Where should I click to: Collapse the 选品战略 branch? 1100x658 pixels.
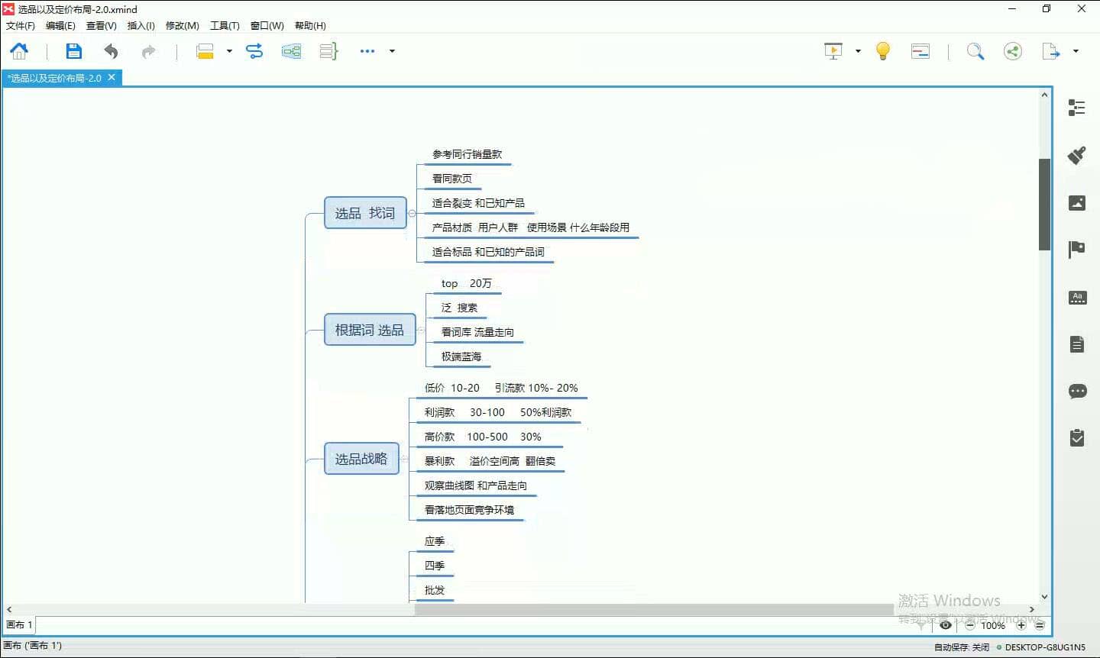tap(404, 459)
